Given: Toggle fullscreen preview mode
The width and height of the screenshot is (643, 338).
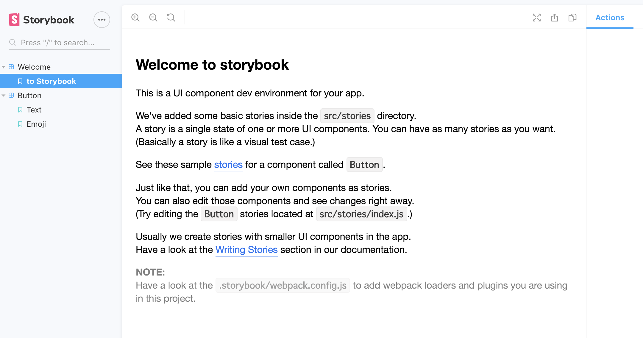Looking at the screenshot, I should 537,18.
